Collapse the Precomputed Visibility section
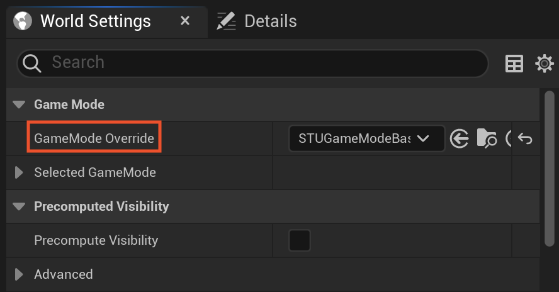The height and width of the screenshot is (292, 559). click(x=19, y=206)
